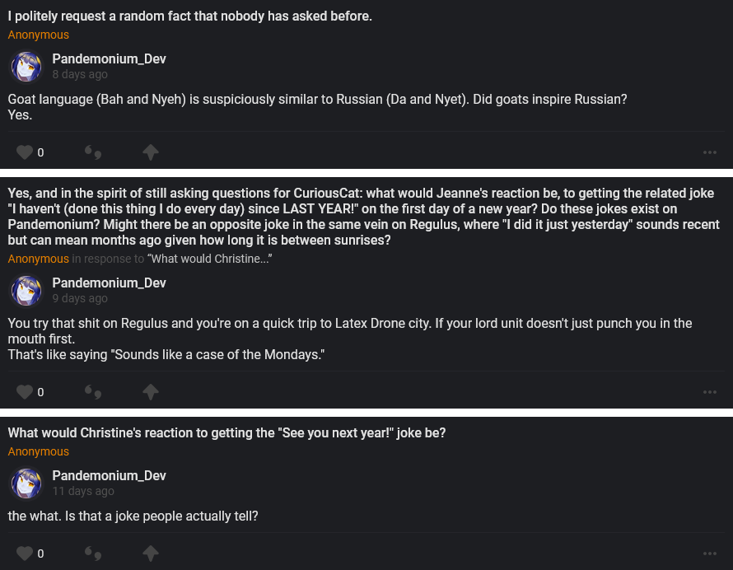Like the goat language answer with heart icon

(x=25, y=152)
